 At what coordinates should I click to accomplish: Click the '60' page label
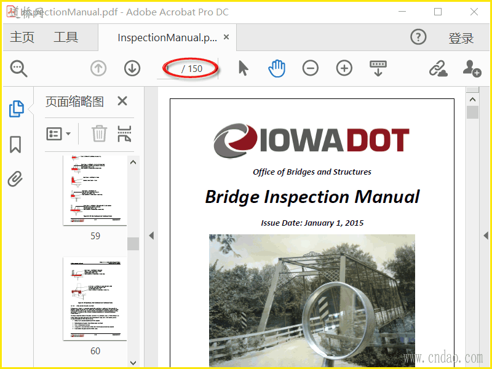point(95,351)
